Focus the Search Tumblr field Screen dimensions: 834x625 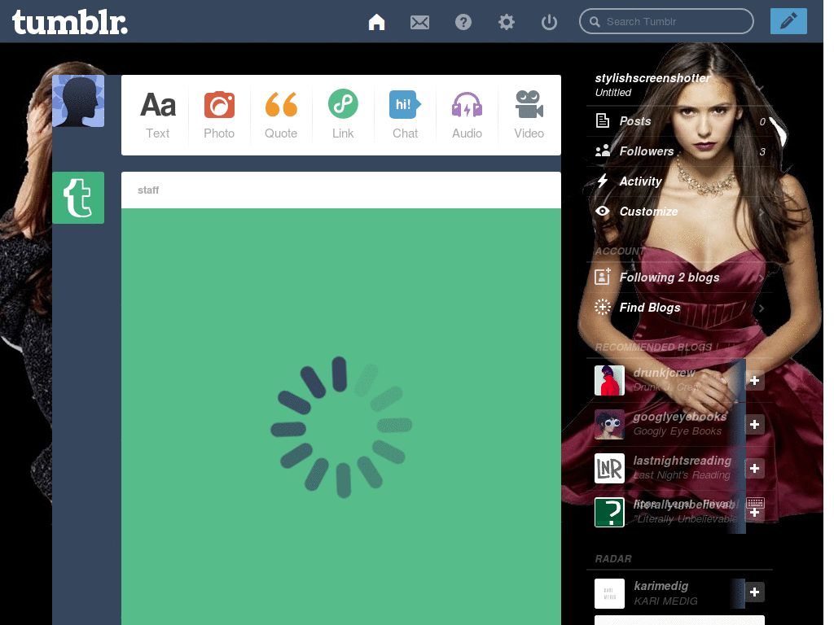click(666, 21)
